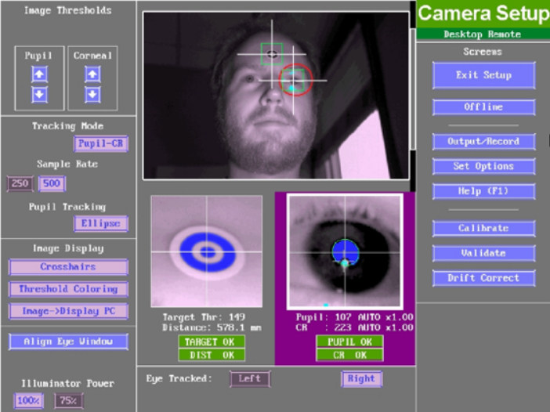Click the 'CR : 223 AUTO x1.00' readout
Viewport: 550px width, 412px height.
click(x=354, y=328)
